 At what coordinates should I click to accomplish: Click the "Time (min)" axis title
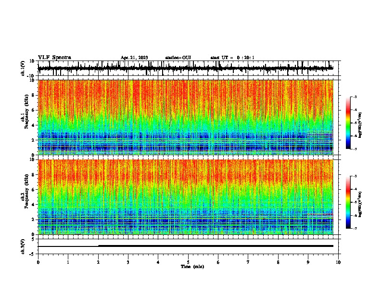coord(192,267)
